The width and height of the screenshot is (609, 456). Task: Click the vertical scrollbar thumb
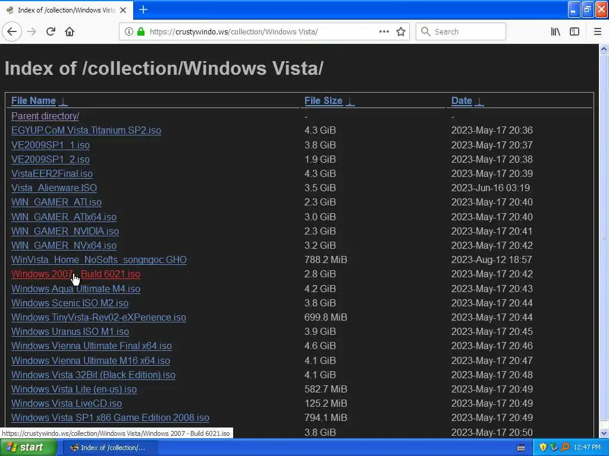(604, 237)
